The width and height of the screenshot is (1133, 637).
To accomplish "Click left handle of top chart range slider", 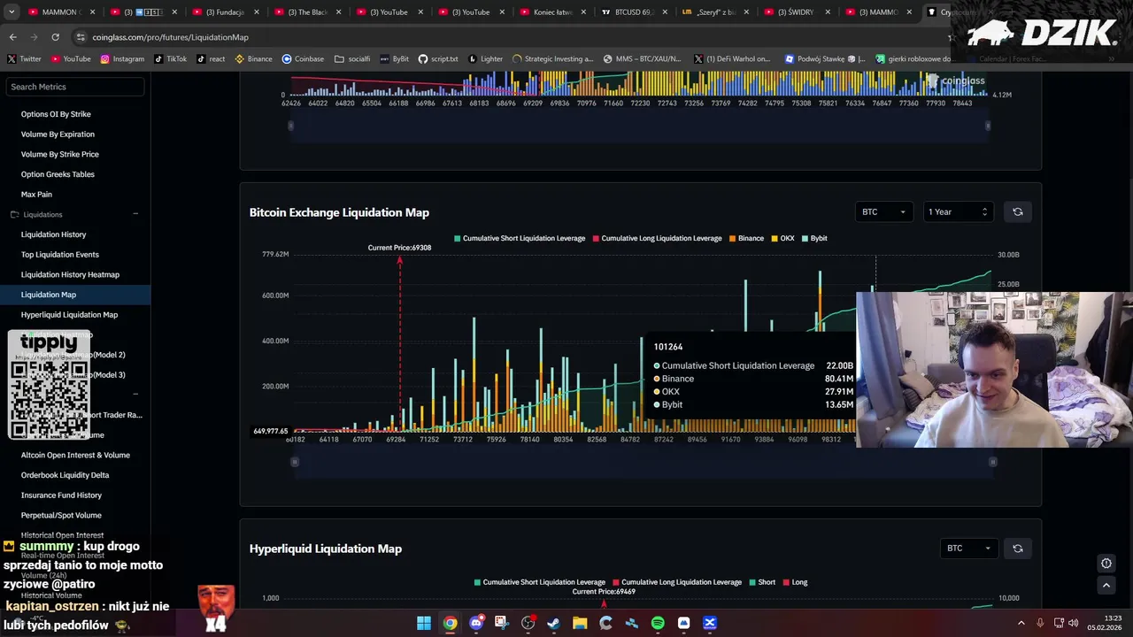I will tap(290, 126).
